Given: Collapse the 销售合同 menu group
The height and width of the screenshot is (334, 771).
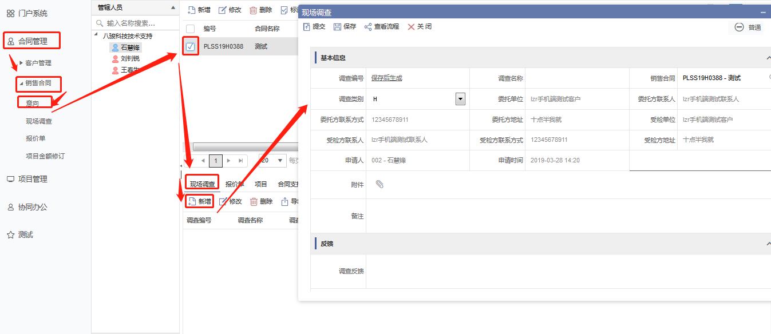Looking at the screenshot, I should pos(22,83).
